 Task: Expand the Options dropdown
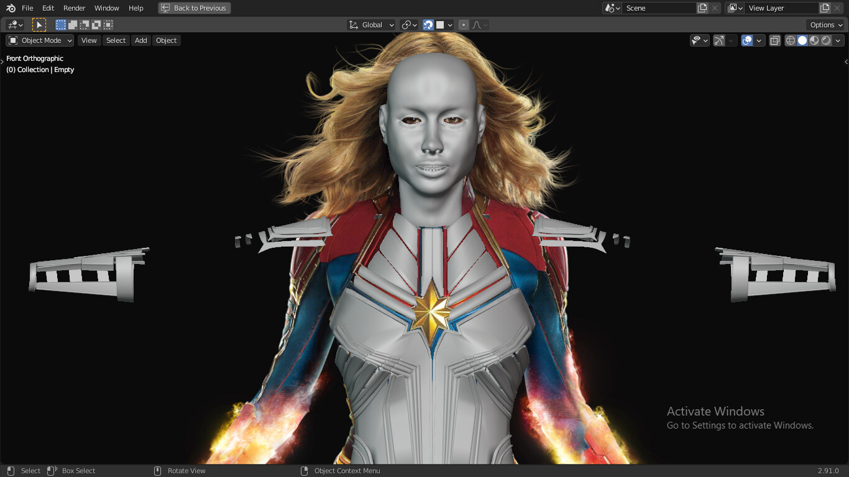point(825,25)
